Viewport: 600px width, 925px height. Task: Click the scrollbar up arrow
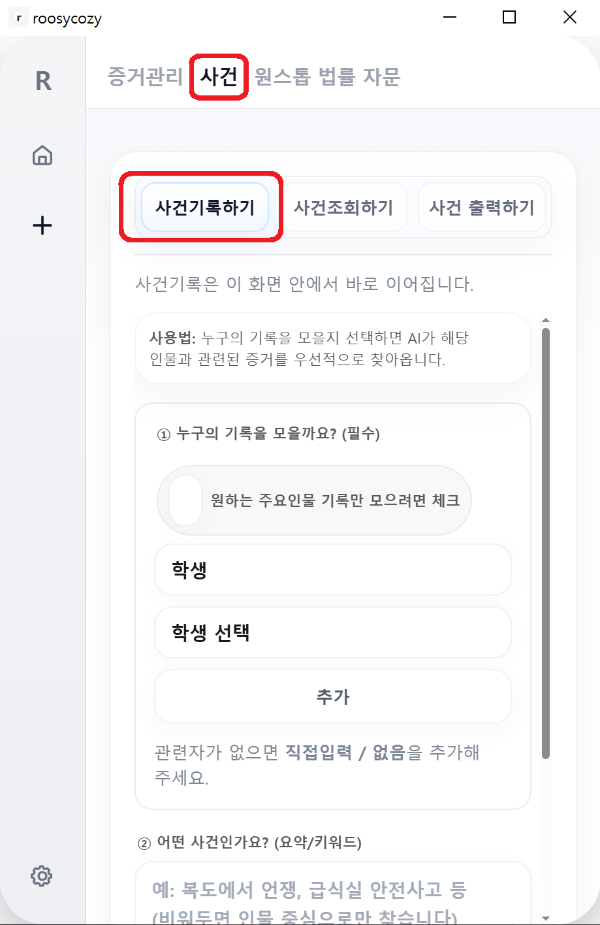(x=546, y=319)
